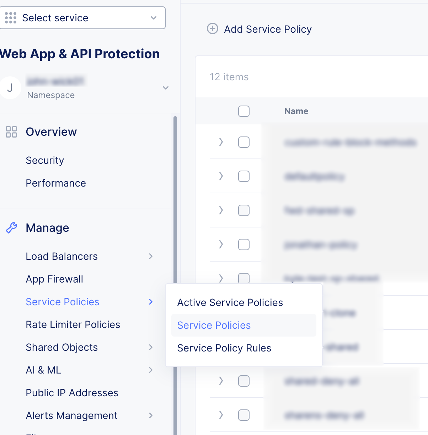Image resolution: width=428 pixels, height=435 pixels.
Task: Click arrow beside Alerts Management
Action: (x=151, y=415)
